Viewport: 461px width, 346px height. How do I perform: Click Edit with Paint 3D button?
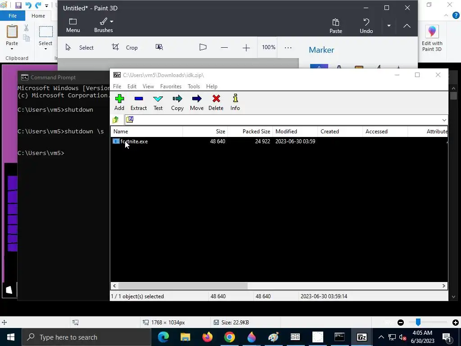432,39
